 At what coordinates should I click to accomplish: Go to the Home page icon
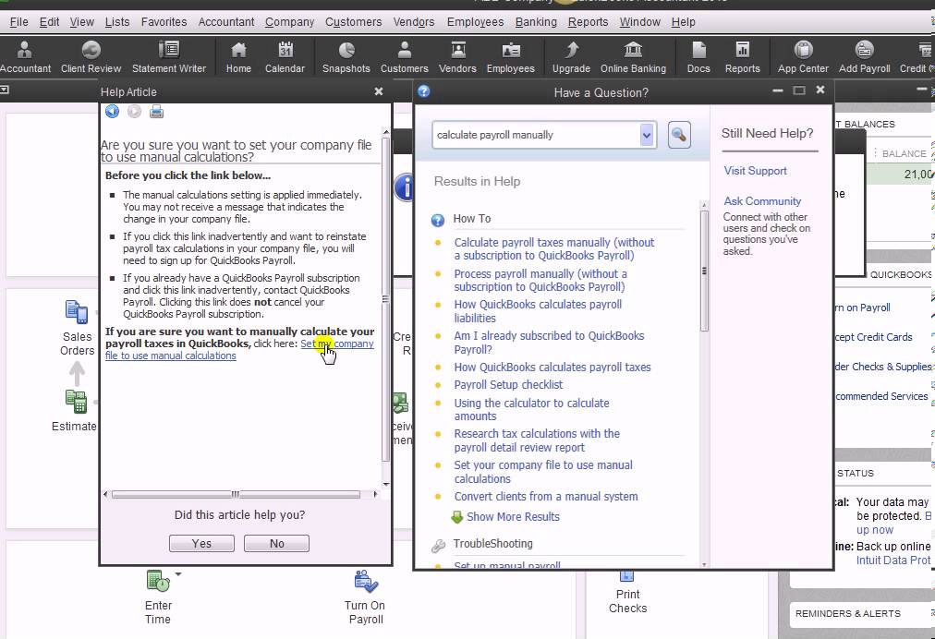[238, 57]
